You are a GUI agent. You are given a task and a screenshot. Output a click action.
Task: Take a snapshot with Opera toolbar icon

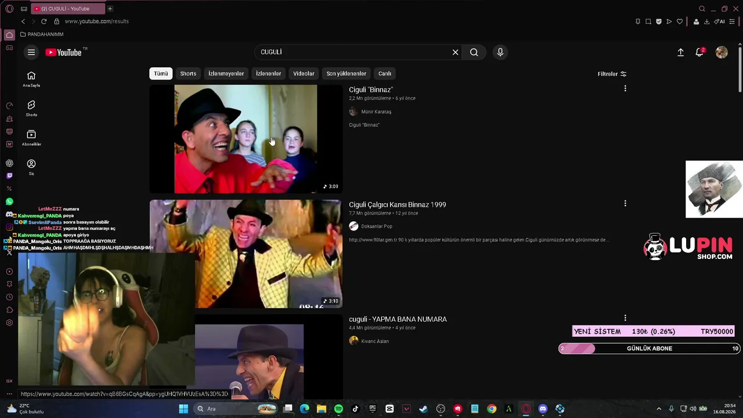click(648, 21)
